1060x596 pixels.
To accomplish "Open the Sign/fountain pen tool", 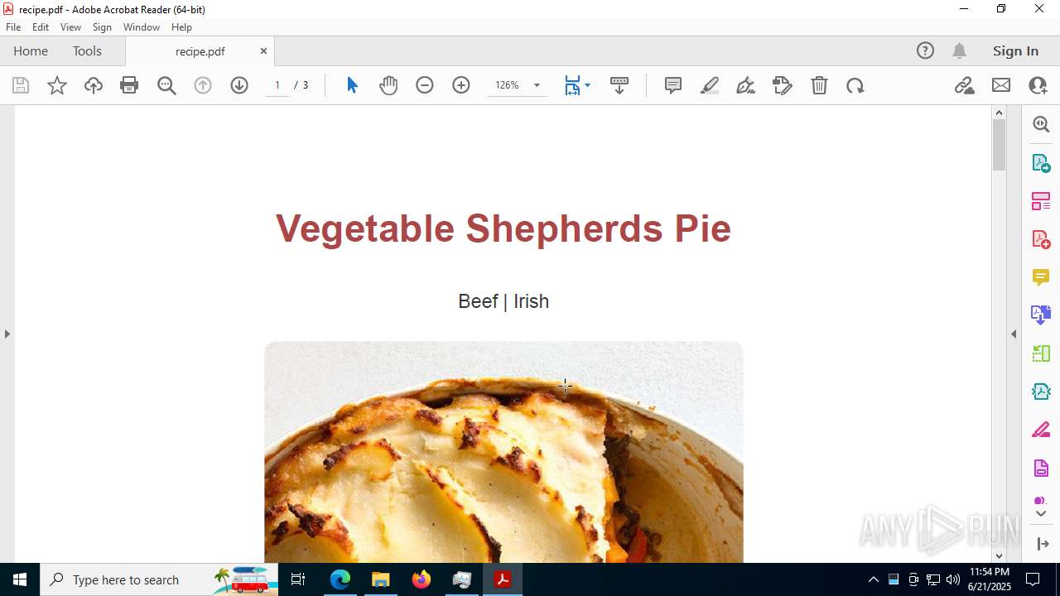I will click(x=745, y=85).
